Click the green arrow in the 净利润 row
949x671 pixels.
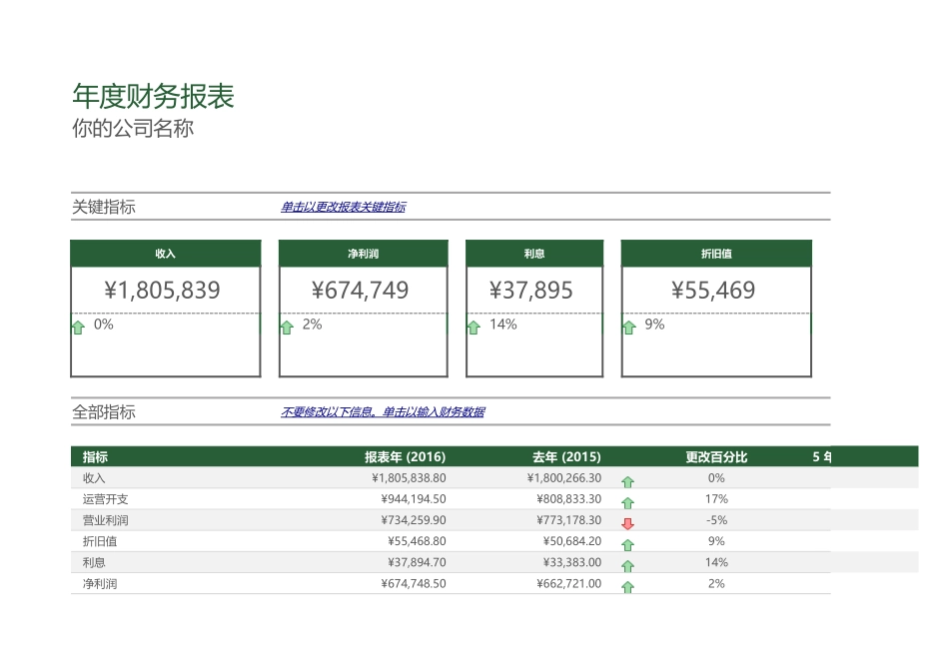[x=627, y=584]
